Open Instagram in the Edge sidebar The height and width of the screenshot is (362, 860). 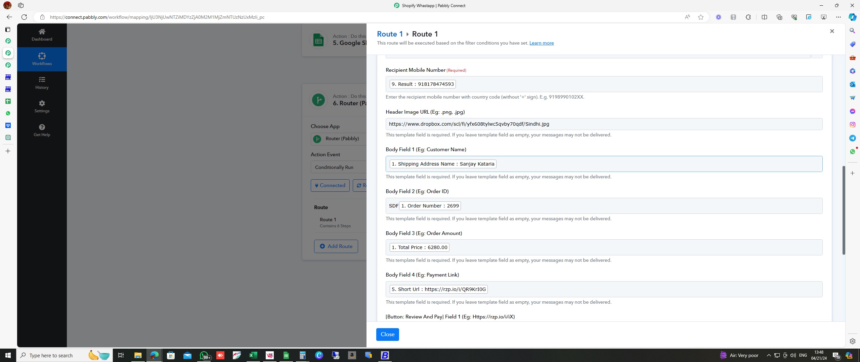click(852, 125)
